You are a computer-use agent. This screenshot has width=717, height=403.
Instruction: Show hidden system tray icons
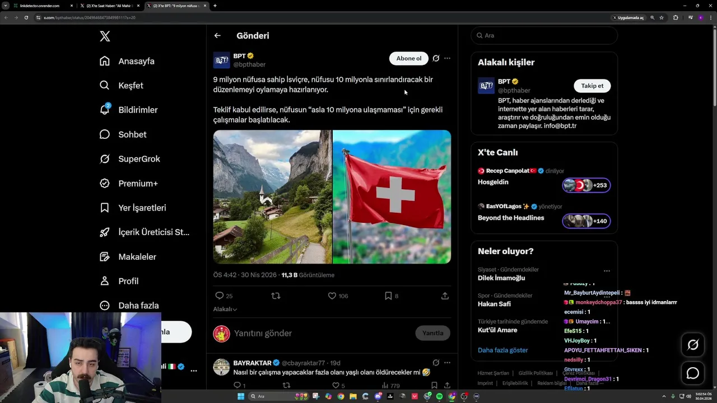click(664, 396)
